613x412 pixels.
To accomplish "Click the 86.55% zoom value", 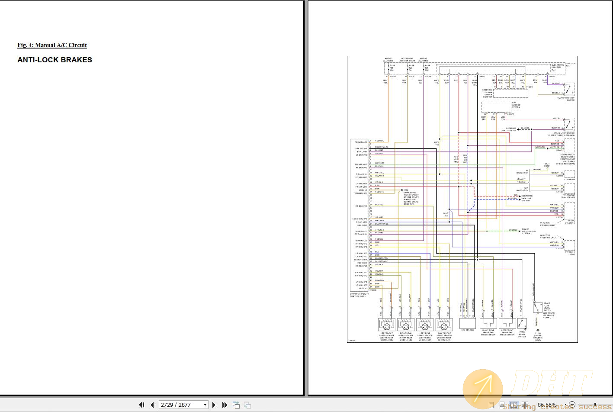I will tap(547, 405).
